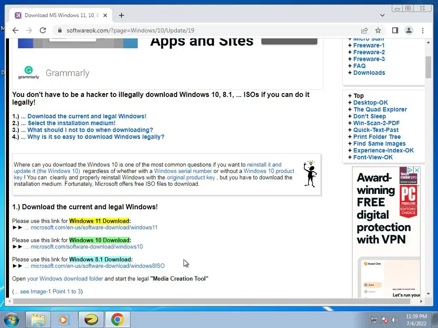Open Quick-Text-Past link

pos(376,130)
